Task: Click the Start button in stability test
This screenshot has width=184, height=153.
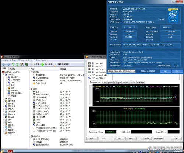Action: pos(92,139)
